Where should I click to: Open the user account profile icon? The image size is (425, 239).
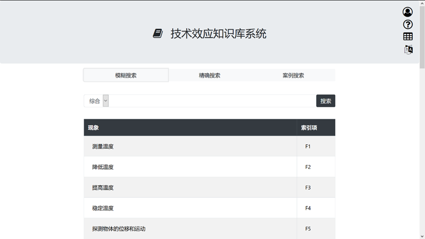pyautogui.click(x=407, y=12)
